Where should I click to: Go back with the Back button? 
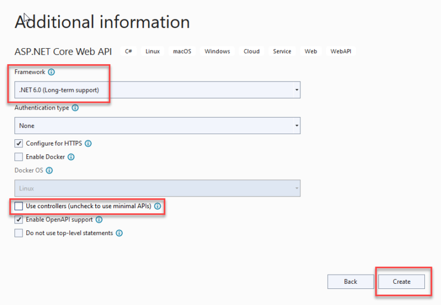350,281
